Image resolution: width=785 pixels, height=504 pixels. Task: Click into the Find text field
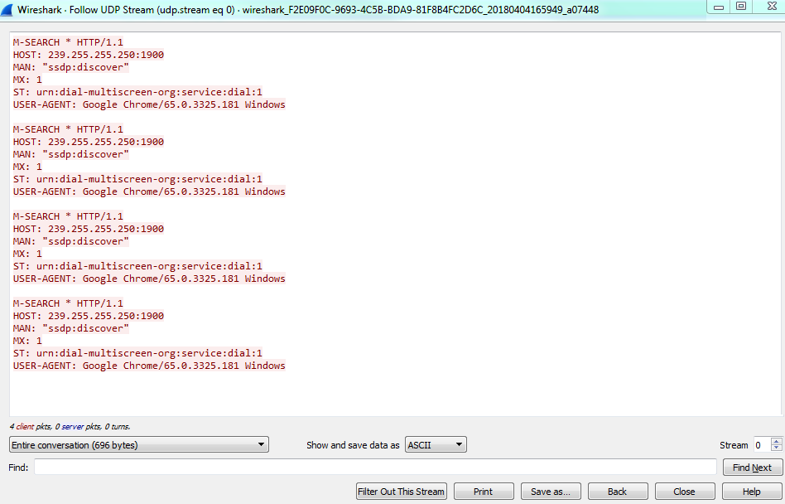click(375, 467)
